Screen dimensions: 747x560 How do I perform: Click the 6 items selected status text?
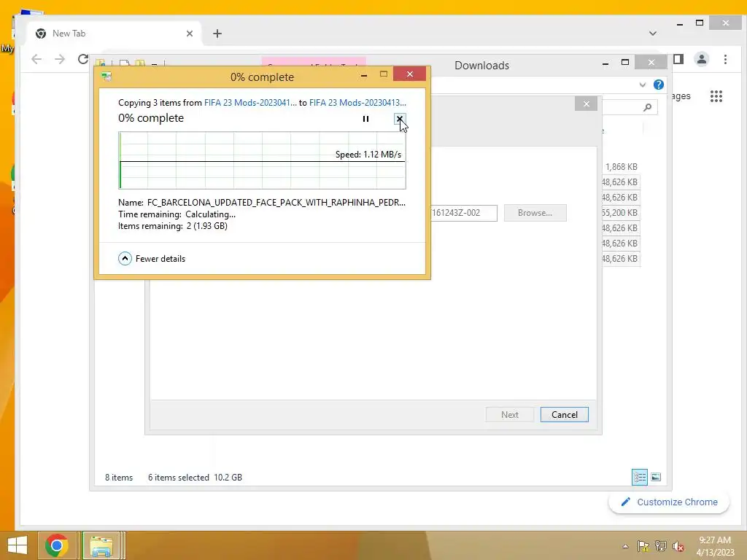click(179, 477)
